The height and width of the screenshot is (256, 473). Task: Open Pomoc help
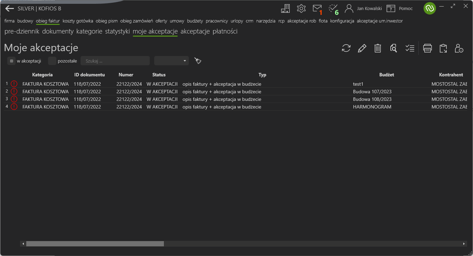(x=400, y=9)
